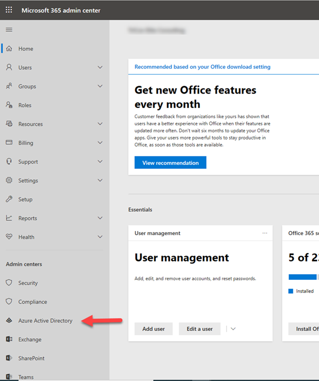The image size is (319, 381).
Task: Open the app launcher waffle icon
Action: point(9,10)
